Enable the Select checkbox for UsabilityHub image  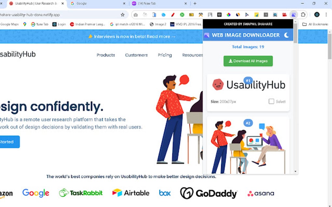(271, 101)
